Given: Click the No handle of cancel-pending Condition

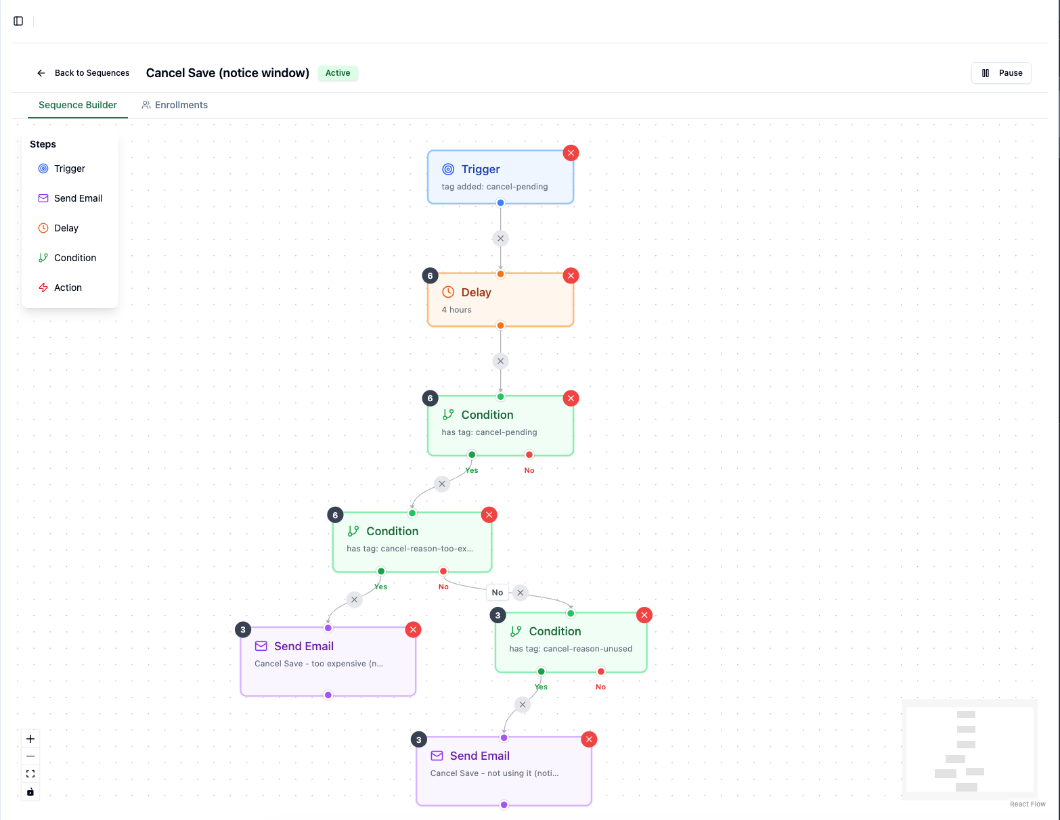Looking at the screenshot, I should (529, 455).
